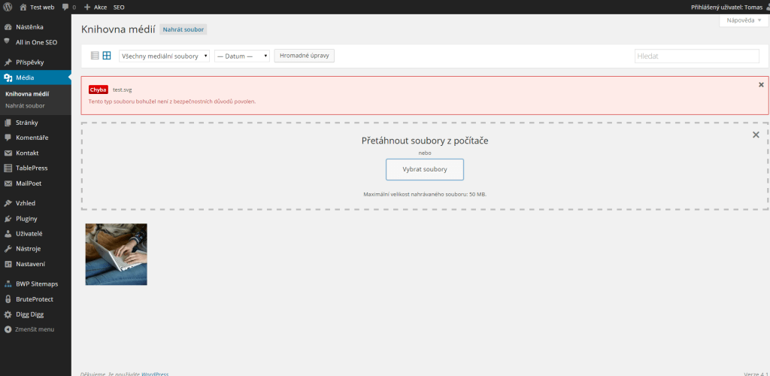Open Pluginy section
The width and height of the screenshot is (770, 376).
point(26,218)
